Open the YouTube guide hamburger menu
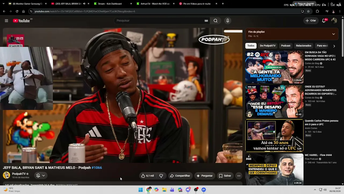 [6, 21]
